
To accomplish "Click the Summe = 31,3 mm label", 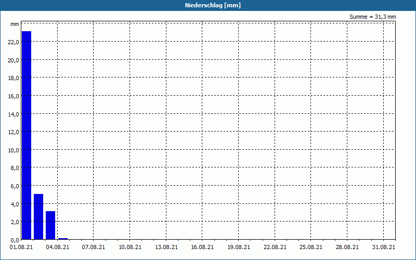I will click(372, 17).
